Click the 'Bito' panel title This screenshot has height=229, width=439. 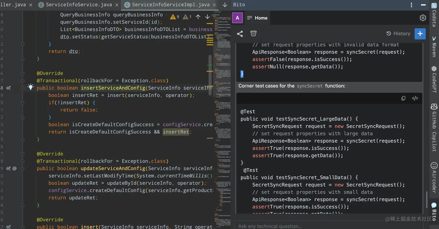click(x=239, y=5)
